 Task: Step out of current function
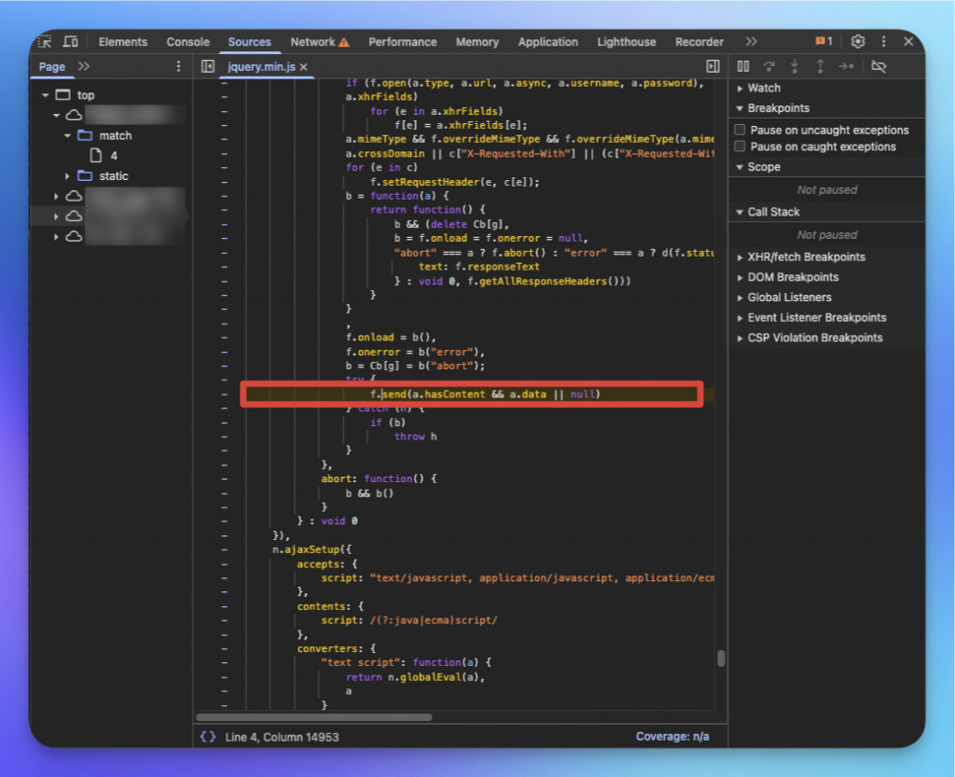pyautogui.click(x=821, y=66)
